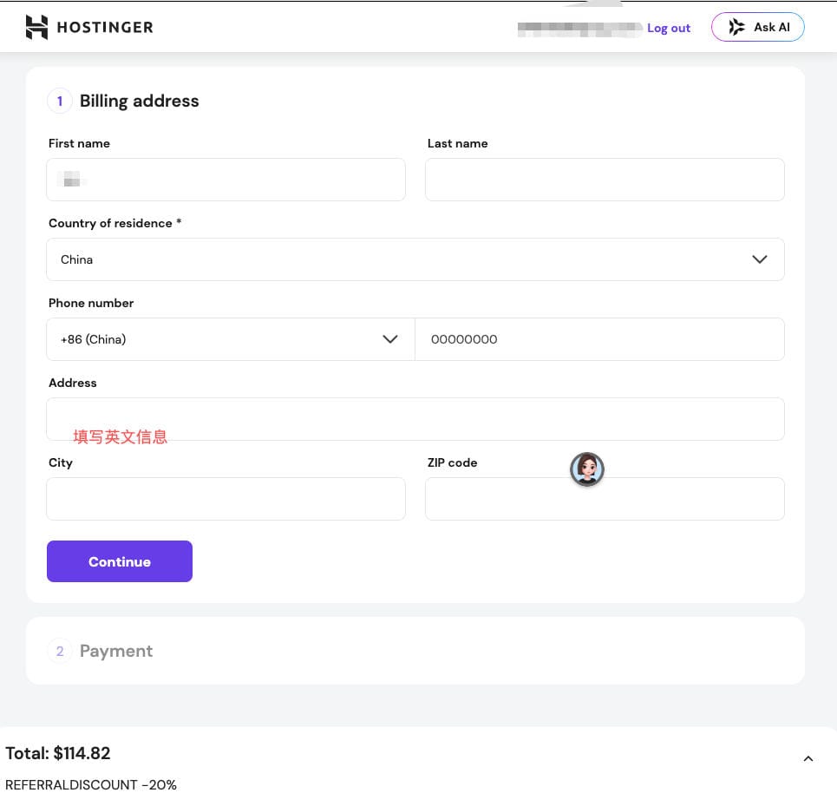The image size is (837, 793).
Task: Click the phone number input field
Action: pos(600,339)
